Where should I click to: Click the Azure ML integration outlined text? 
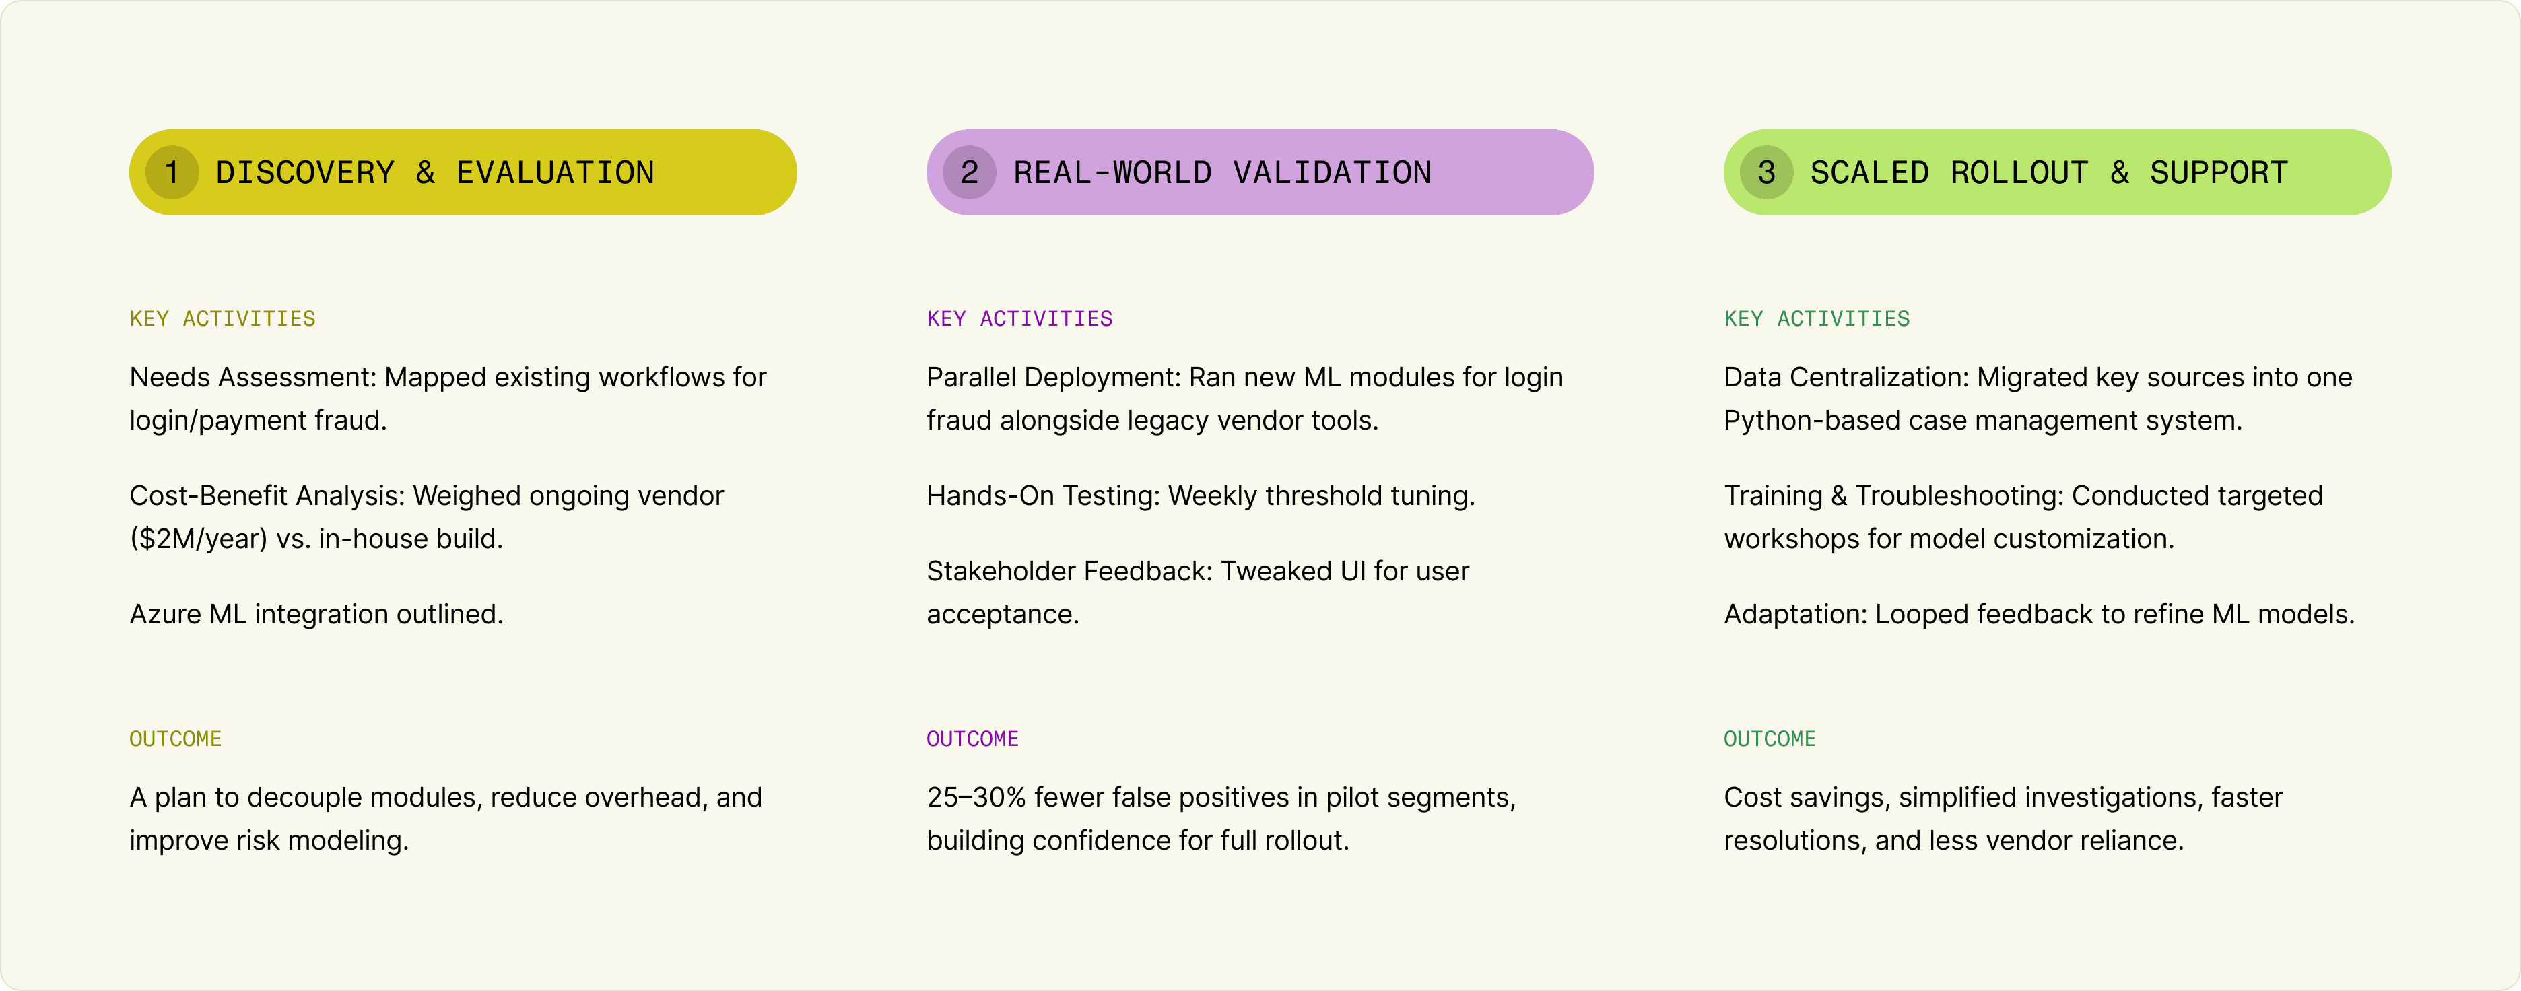[x=316, y=613]
